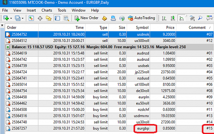Click order icon for 25364458
The height and width of the screenshot is (134, 214).
click(x=8, y=97)
